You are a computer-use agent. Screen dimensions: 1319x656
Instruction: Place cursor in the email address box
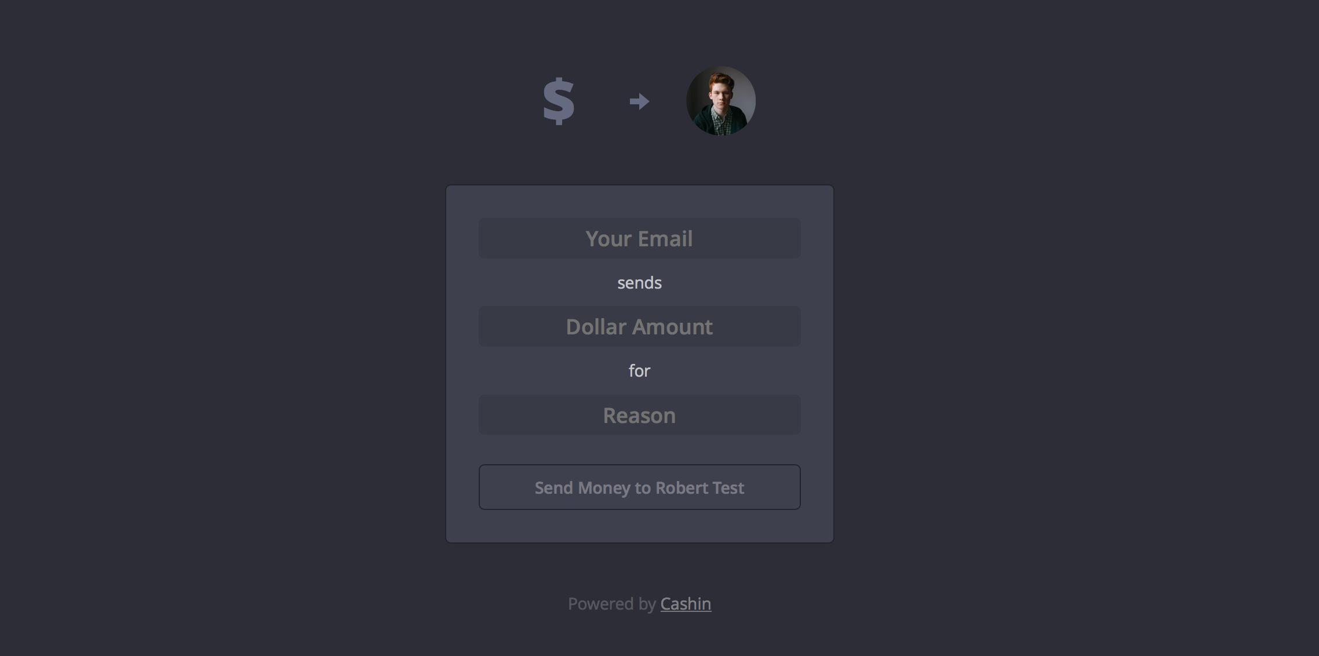639,238
